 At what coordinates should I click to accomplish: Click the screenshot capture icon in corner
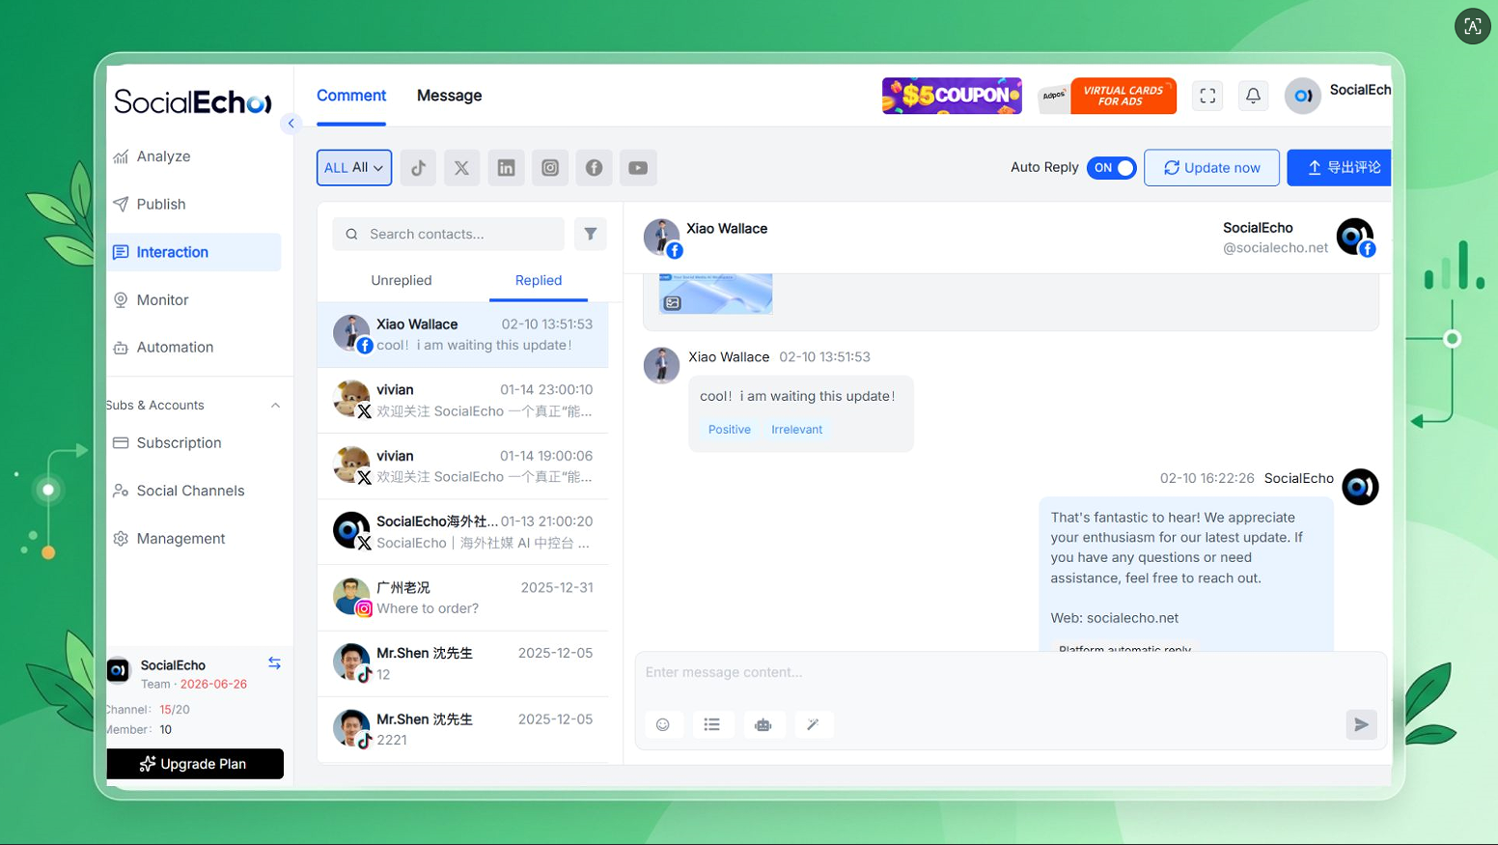point(1472,26)
